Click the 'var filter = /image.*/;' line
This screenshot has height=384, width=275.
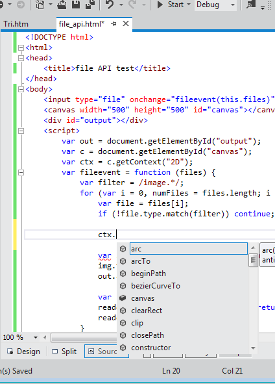[x=132, y=183]
